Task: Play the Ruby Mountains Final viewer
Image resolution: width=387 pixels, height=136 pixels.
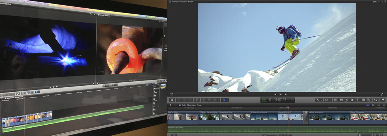Action: pos(280,94)
